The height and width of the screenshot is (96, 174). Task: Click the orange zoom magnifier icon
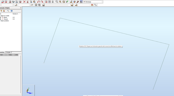pos(60,2)
